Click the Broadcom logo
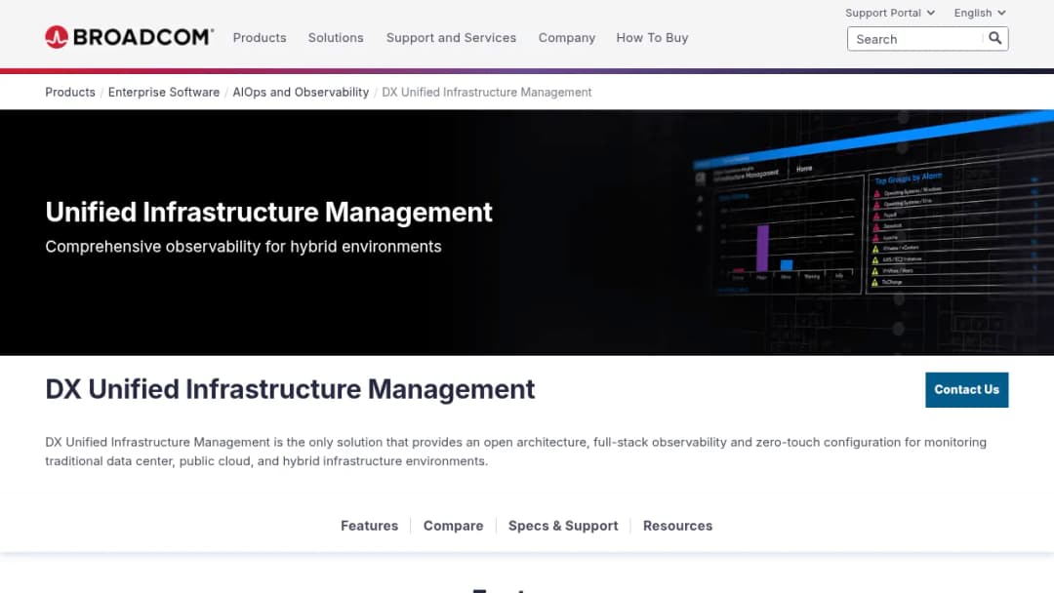 (129, 37)
